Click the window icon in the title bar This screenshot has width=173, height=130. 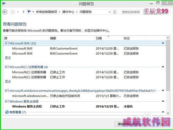(x=4, y=3)
